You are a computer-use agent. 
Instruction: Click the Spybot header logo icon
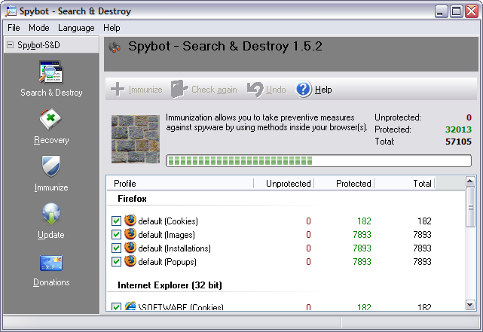(115, 47)
